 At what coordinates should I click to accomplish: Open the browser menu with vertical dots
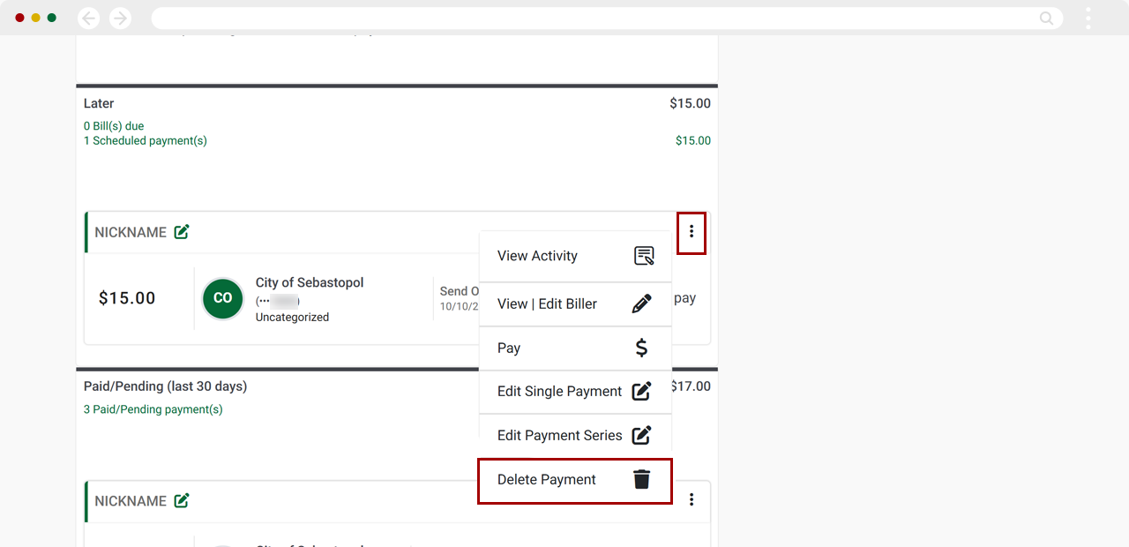[x=1088, y=18]
